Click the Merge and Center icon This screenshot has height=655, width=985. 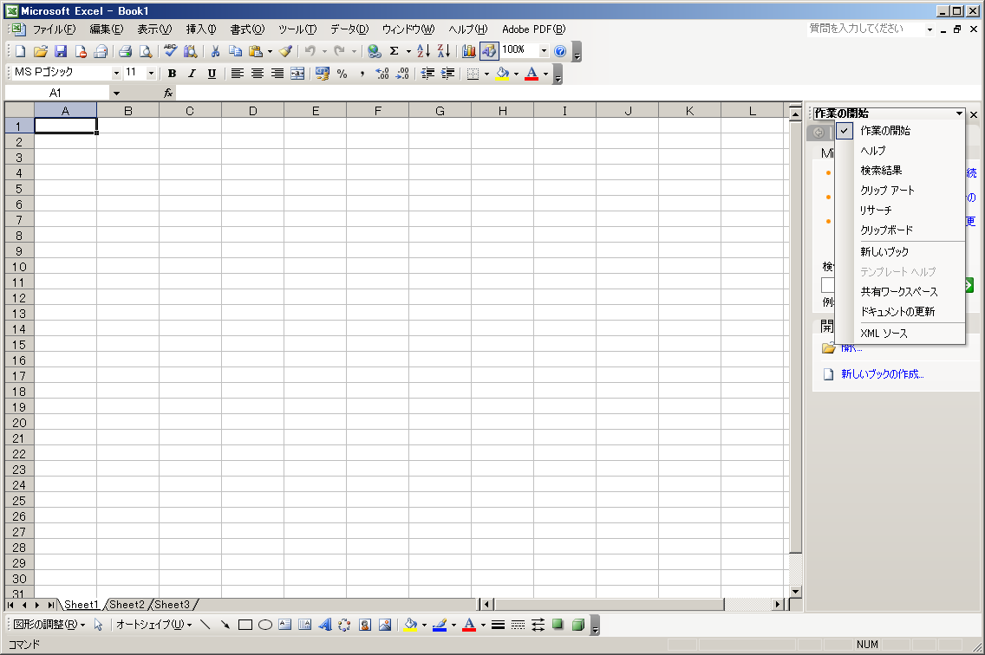point(297,74)
